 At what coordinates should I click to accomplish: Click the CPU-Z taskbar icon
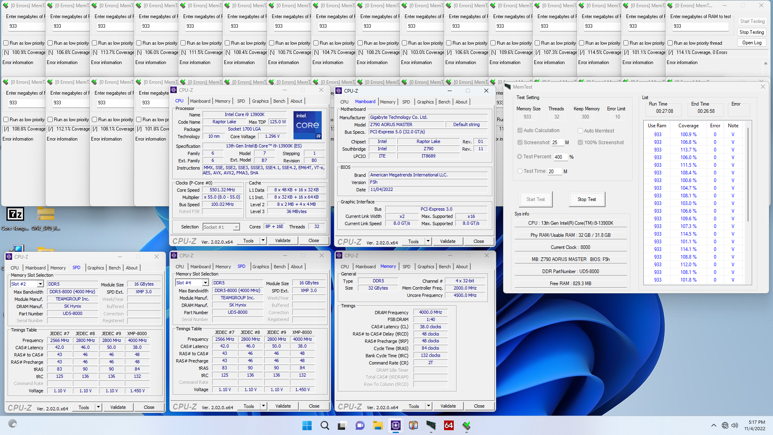395,425
